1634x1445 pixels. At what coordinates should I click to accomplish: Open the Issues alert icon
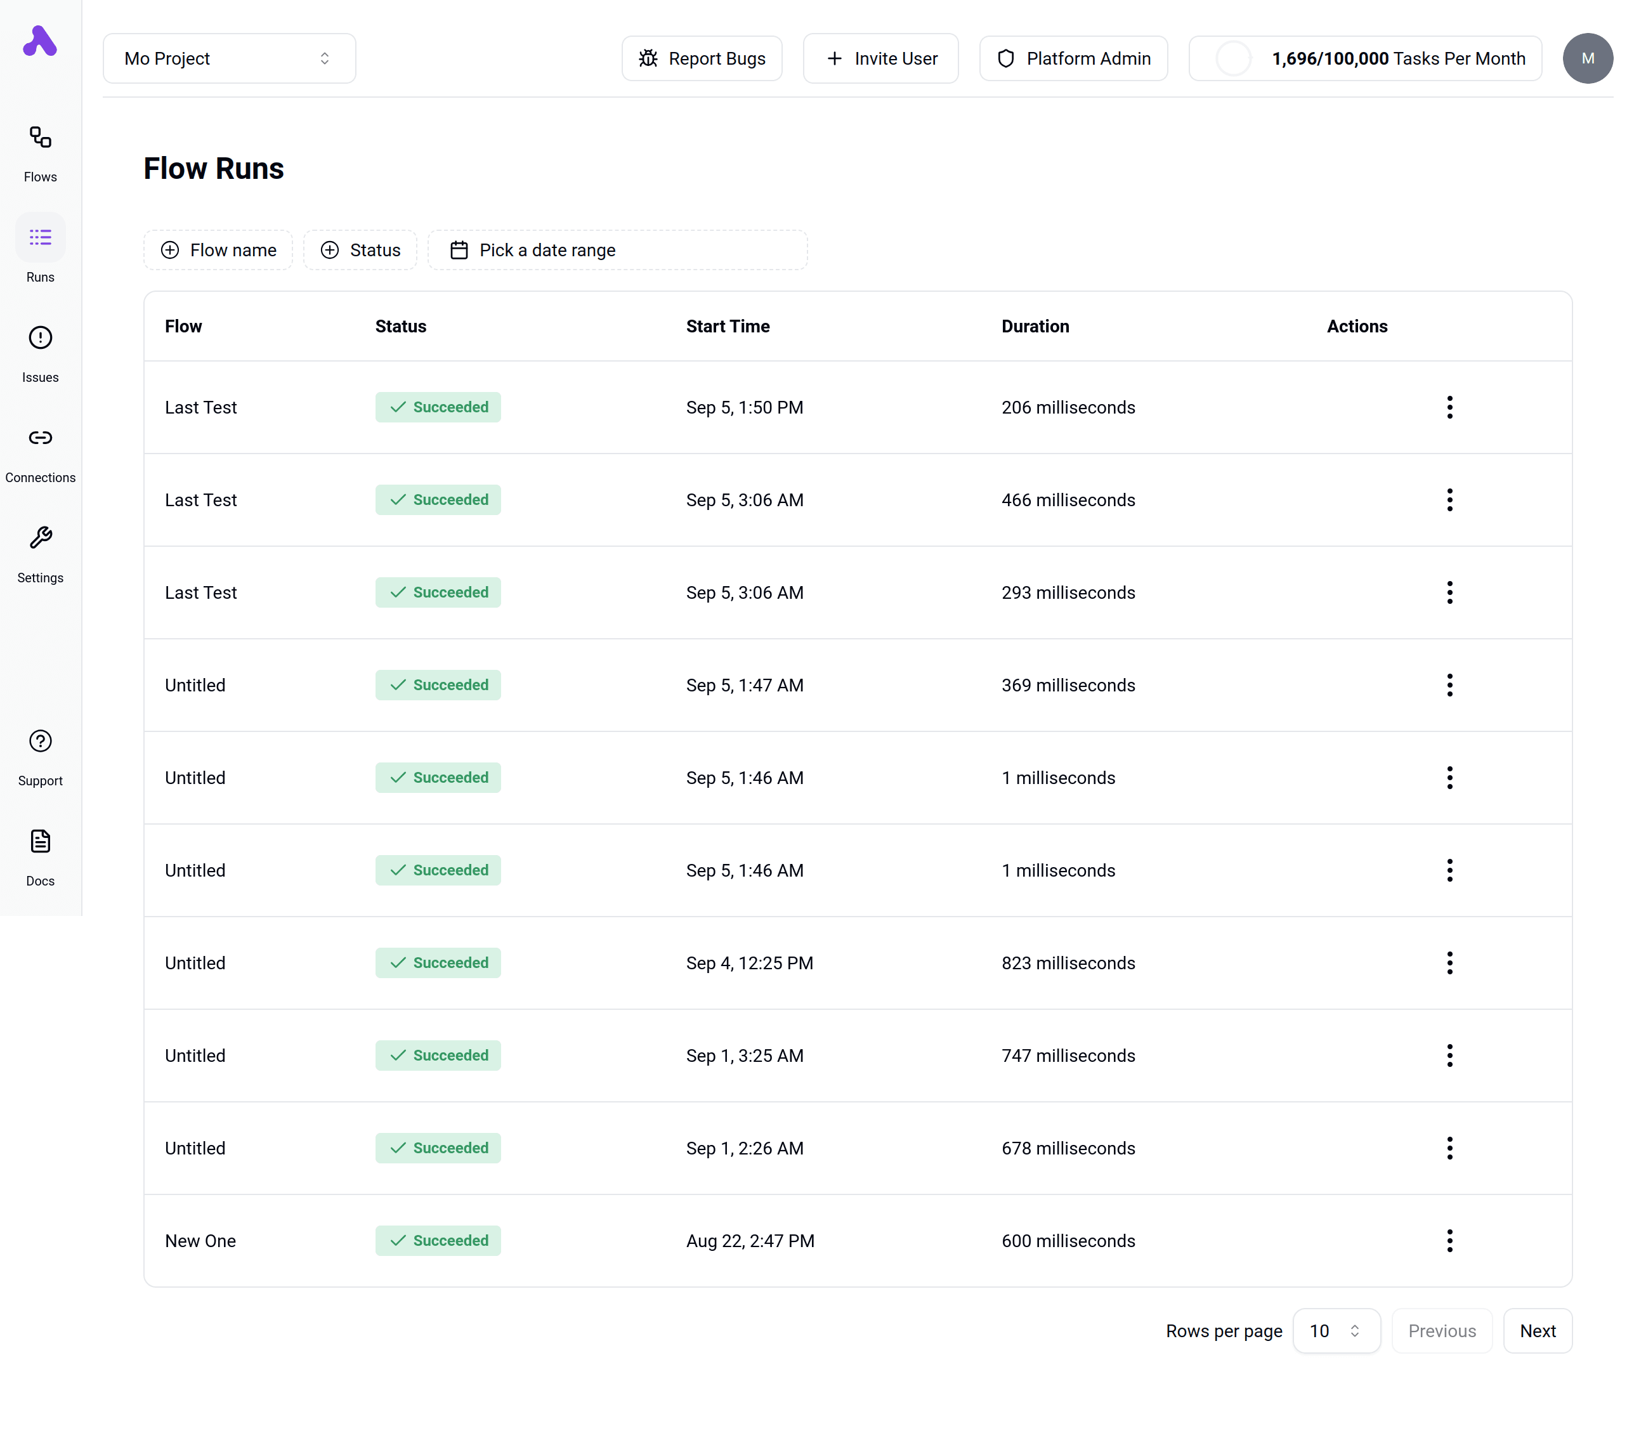coord(40,337)
